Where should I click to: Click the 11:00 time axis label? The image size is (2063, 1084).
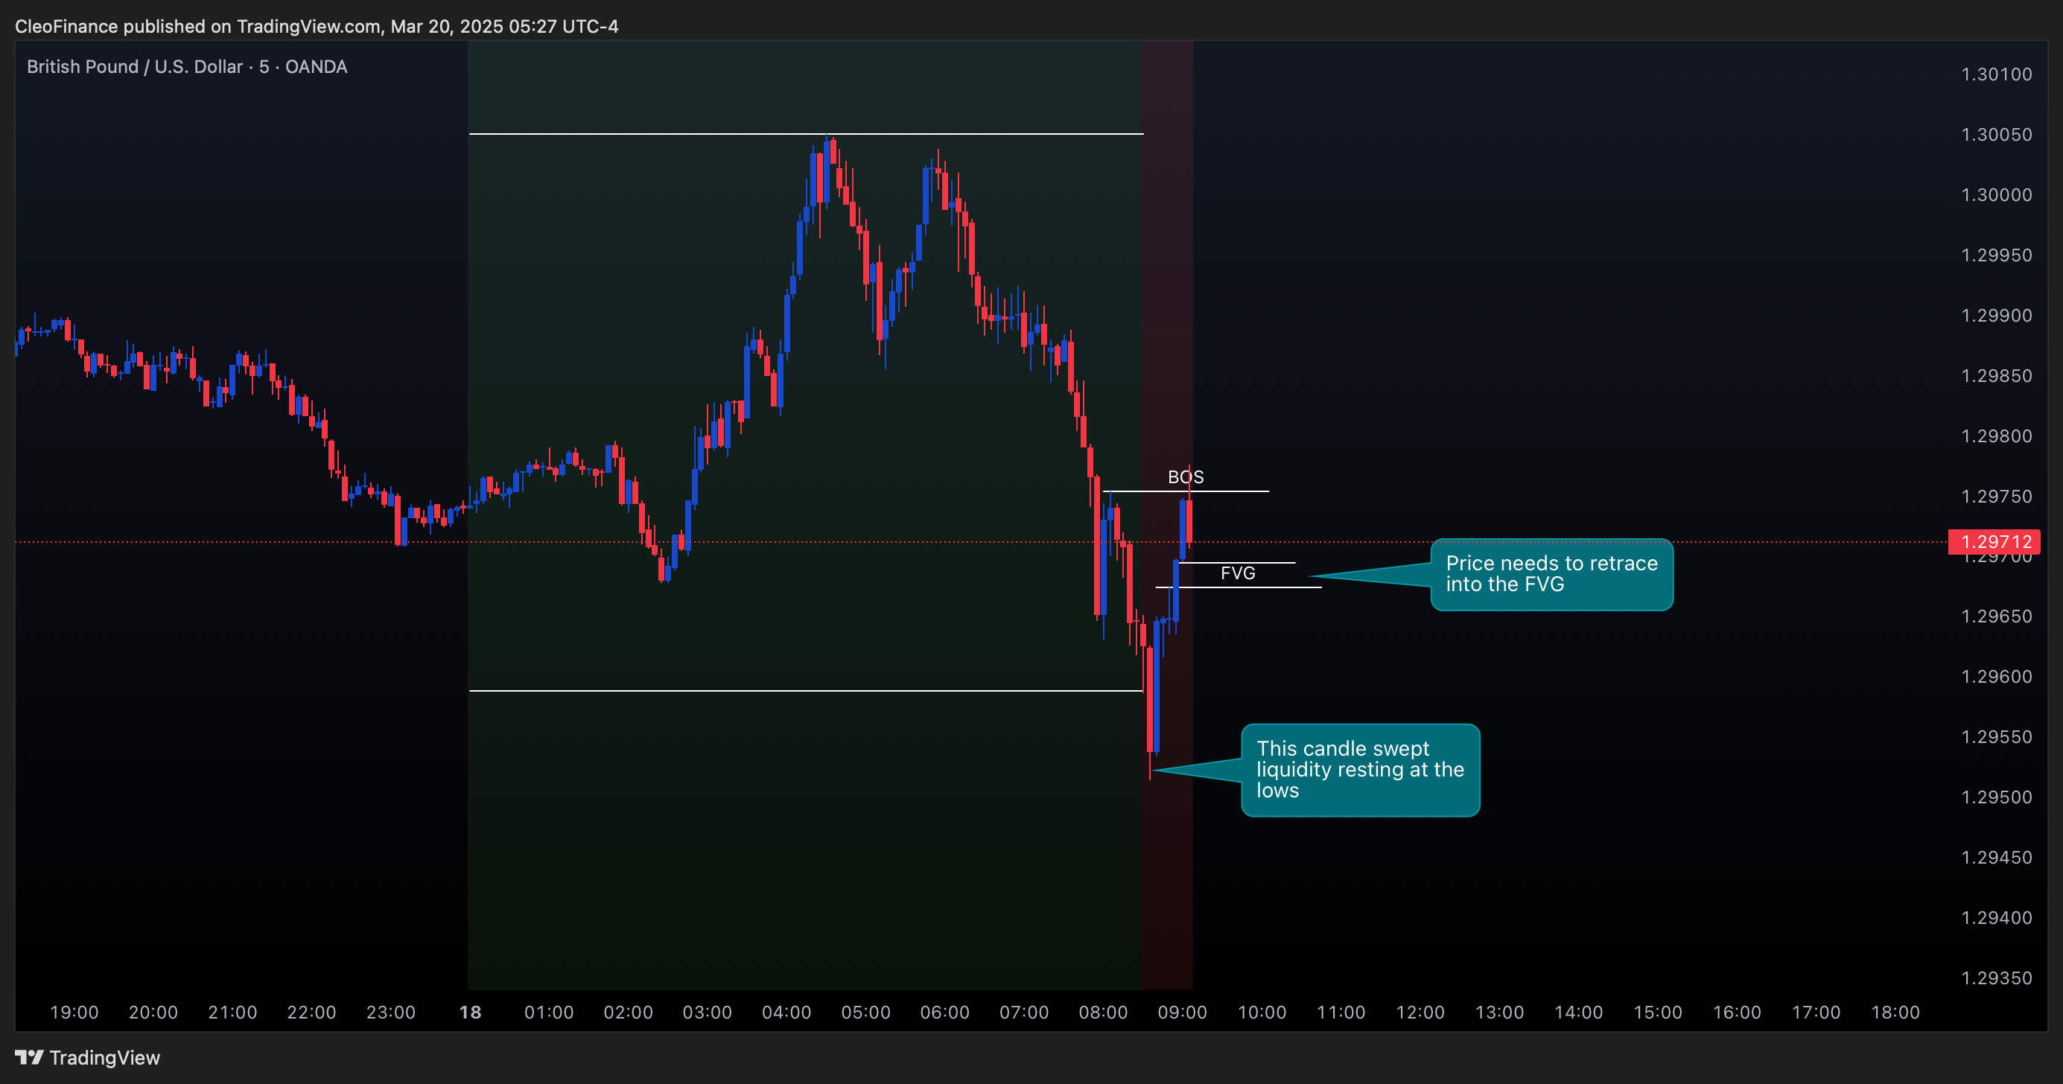click(x=1341, y=1012)
